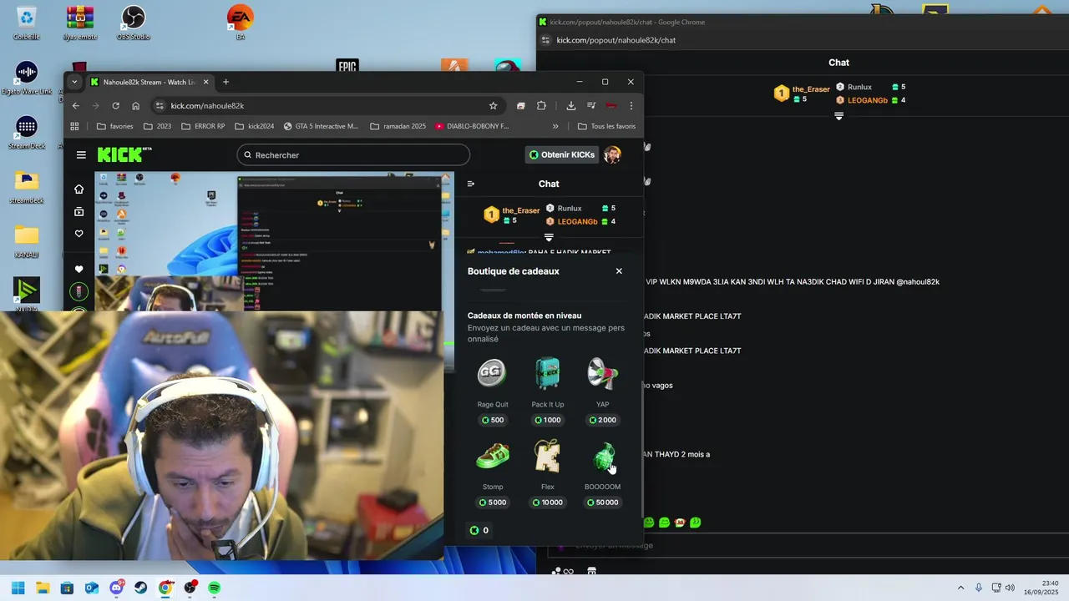This screenshot has width=1069, height=601.
Task: Go to Kick home via sidebar
Action: click(79, 189)
